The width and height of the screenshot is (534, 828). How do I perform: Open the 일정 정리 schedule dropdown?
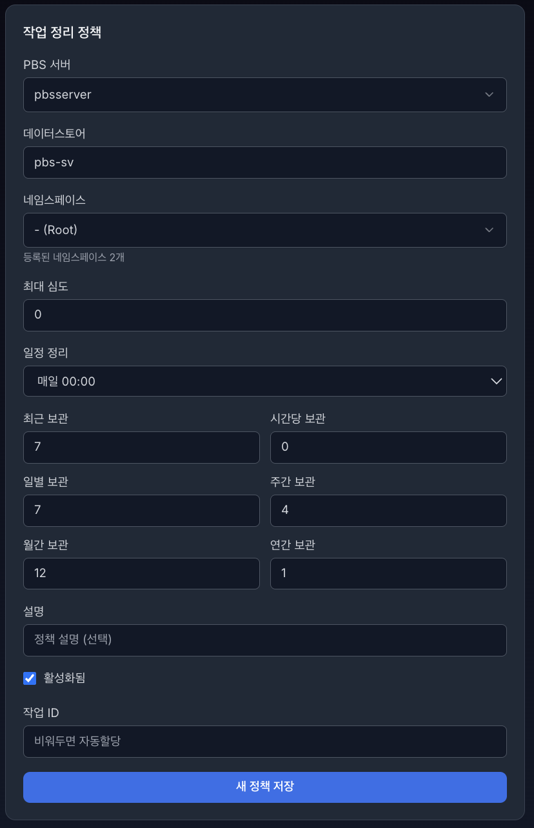[x=264, y=381]
